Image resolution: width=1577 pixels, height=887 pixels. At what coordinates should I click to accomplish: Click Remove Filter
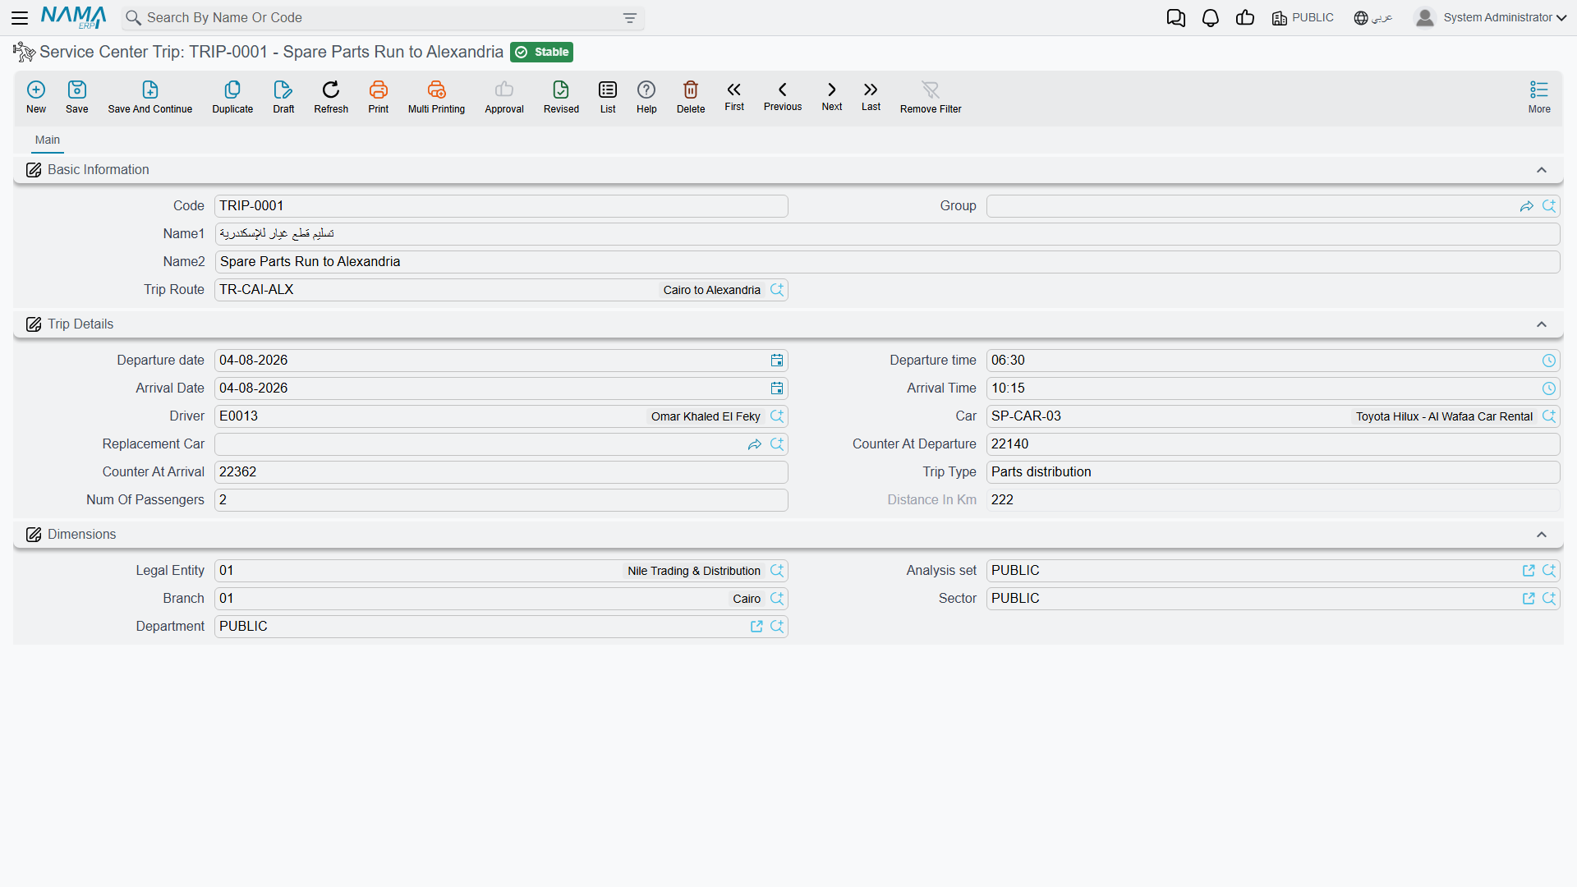pos(931,96)
